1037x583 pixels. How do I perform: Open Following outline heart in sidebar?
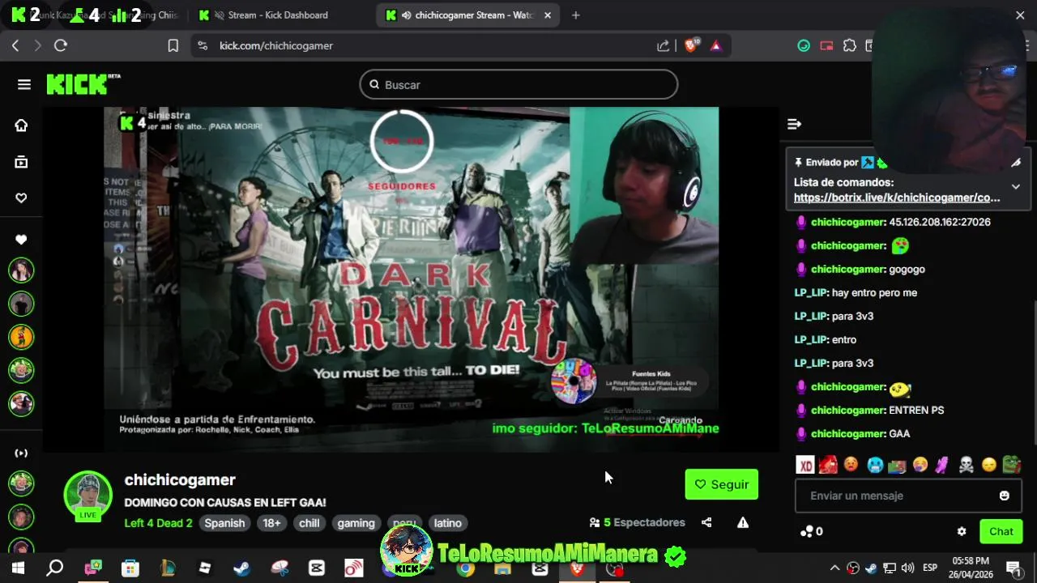pos(21,198)
